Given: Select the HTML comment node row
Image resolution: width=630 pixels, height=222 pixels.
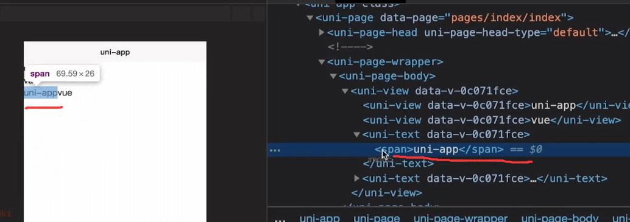Looking at the screenshot, I should (x=350, y=47).
